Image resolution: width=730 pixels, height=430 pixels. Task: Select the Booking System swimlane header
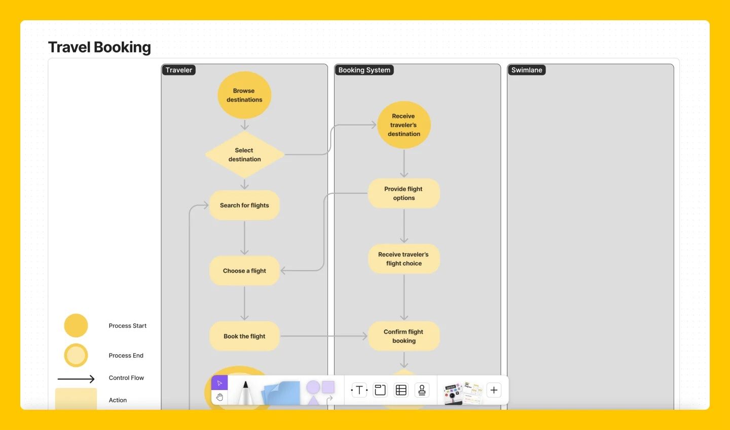click(364, 70)
